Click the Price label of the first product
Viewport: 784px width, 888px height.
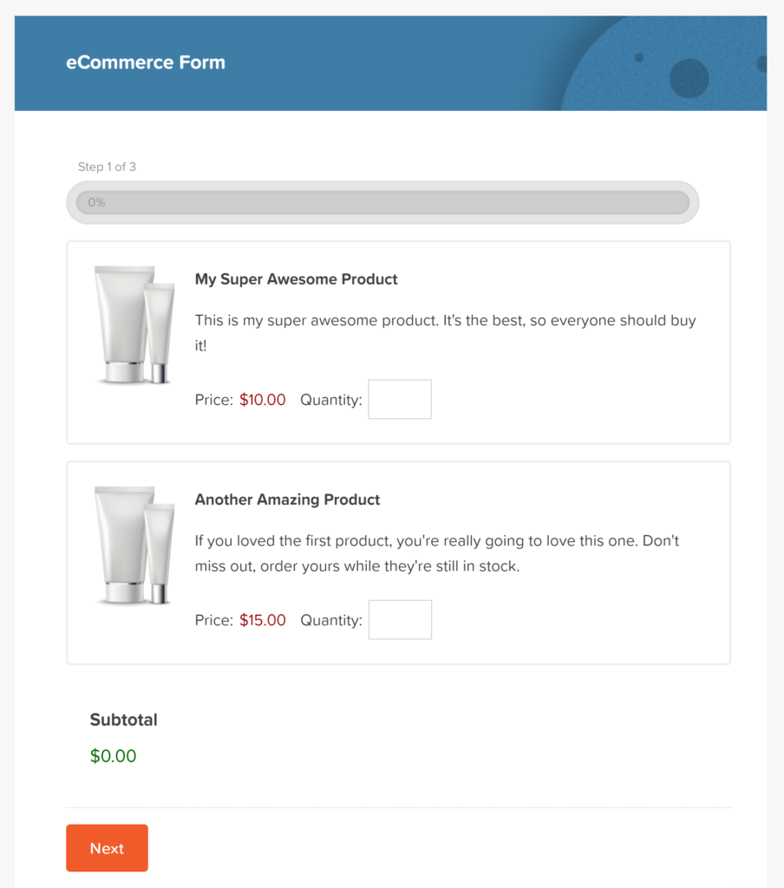coord(213,400)
